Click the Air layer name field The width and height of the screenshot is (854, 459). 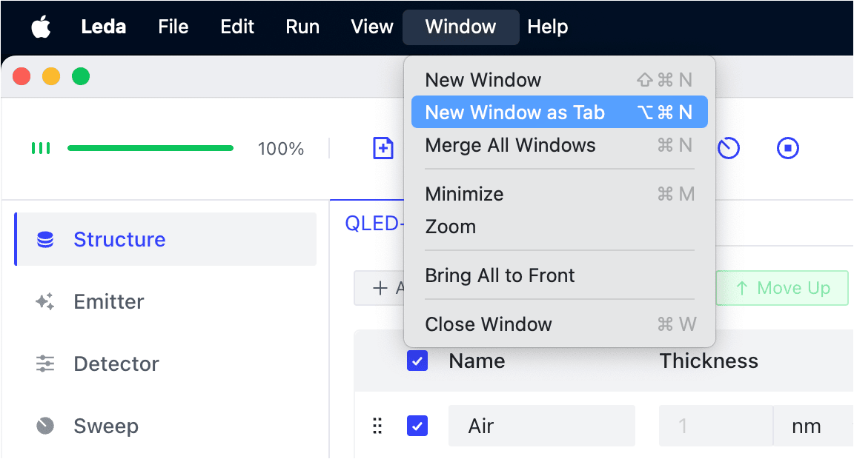(x=542, y=425)
